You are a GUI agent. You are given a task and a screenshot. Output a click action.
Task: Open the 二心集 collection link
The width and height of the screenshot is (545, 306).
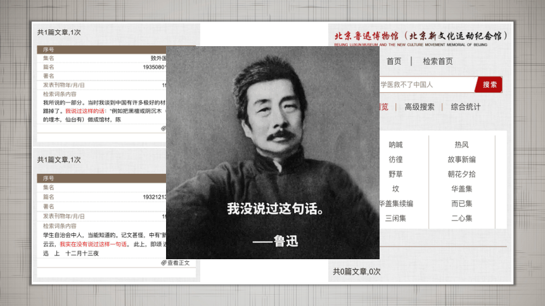click(461, 218)
